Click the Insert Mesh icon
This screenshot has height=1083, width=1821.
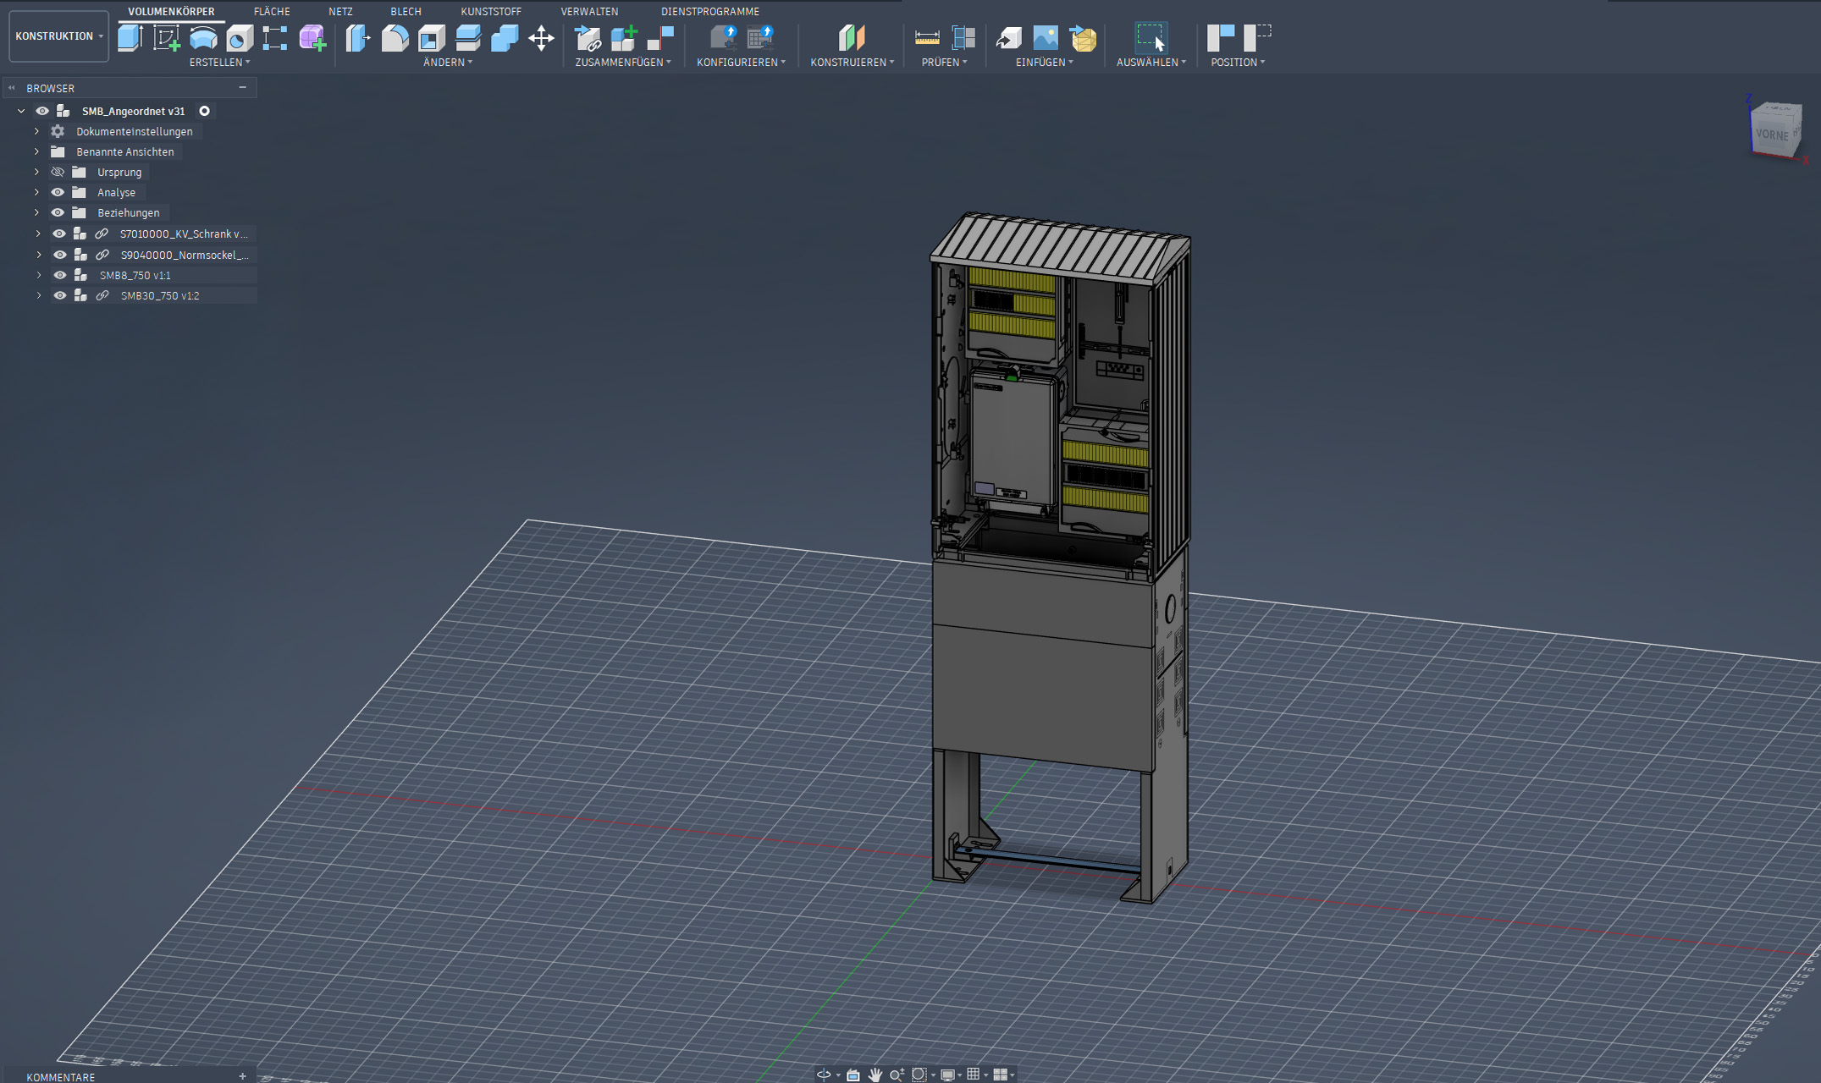coord(1083,38)
